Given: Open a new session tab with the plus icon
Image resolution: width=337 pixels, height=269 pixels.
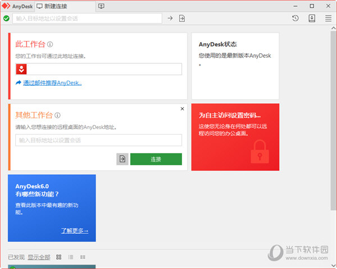Looking at the screenshot, I should pos(101,6).
